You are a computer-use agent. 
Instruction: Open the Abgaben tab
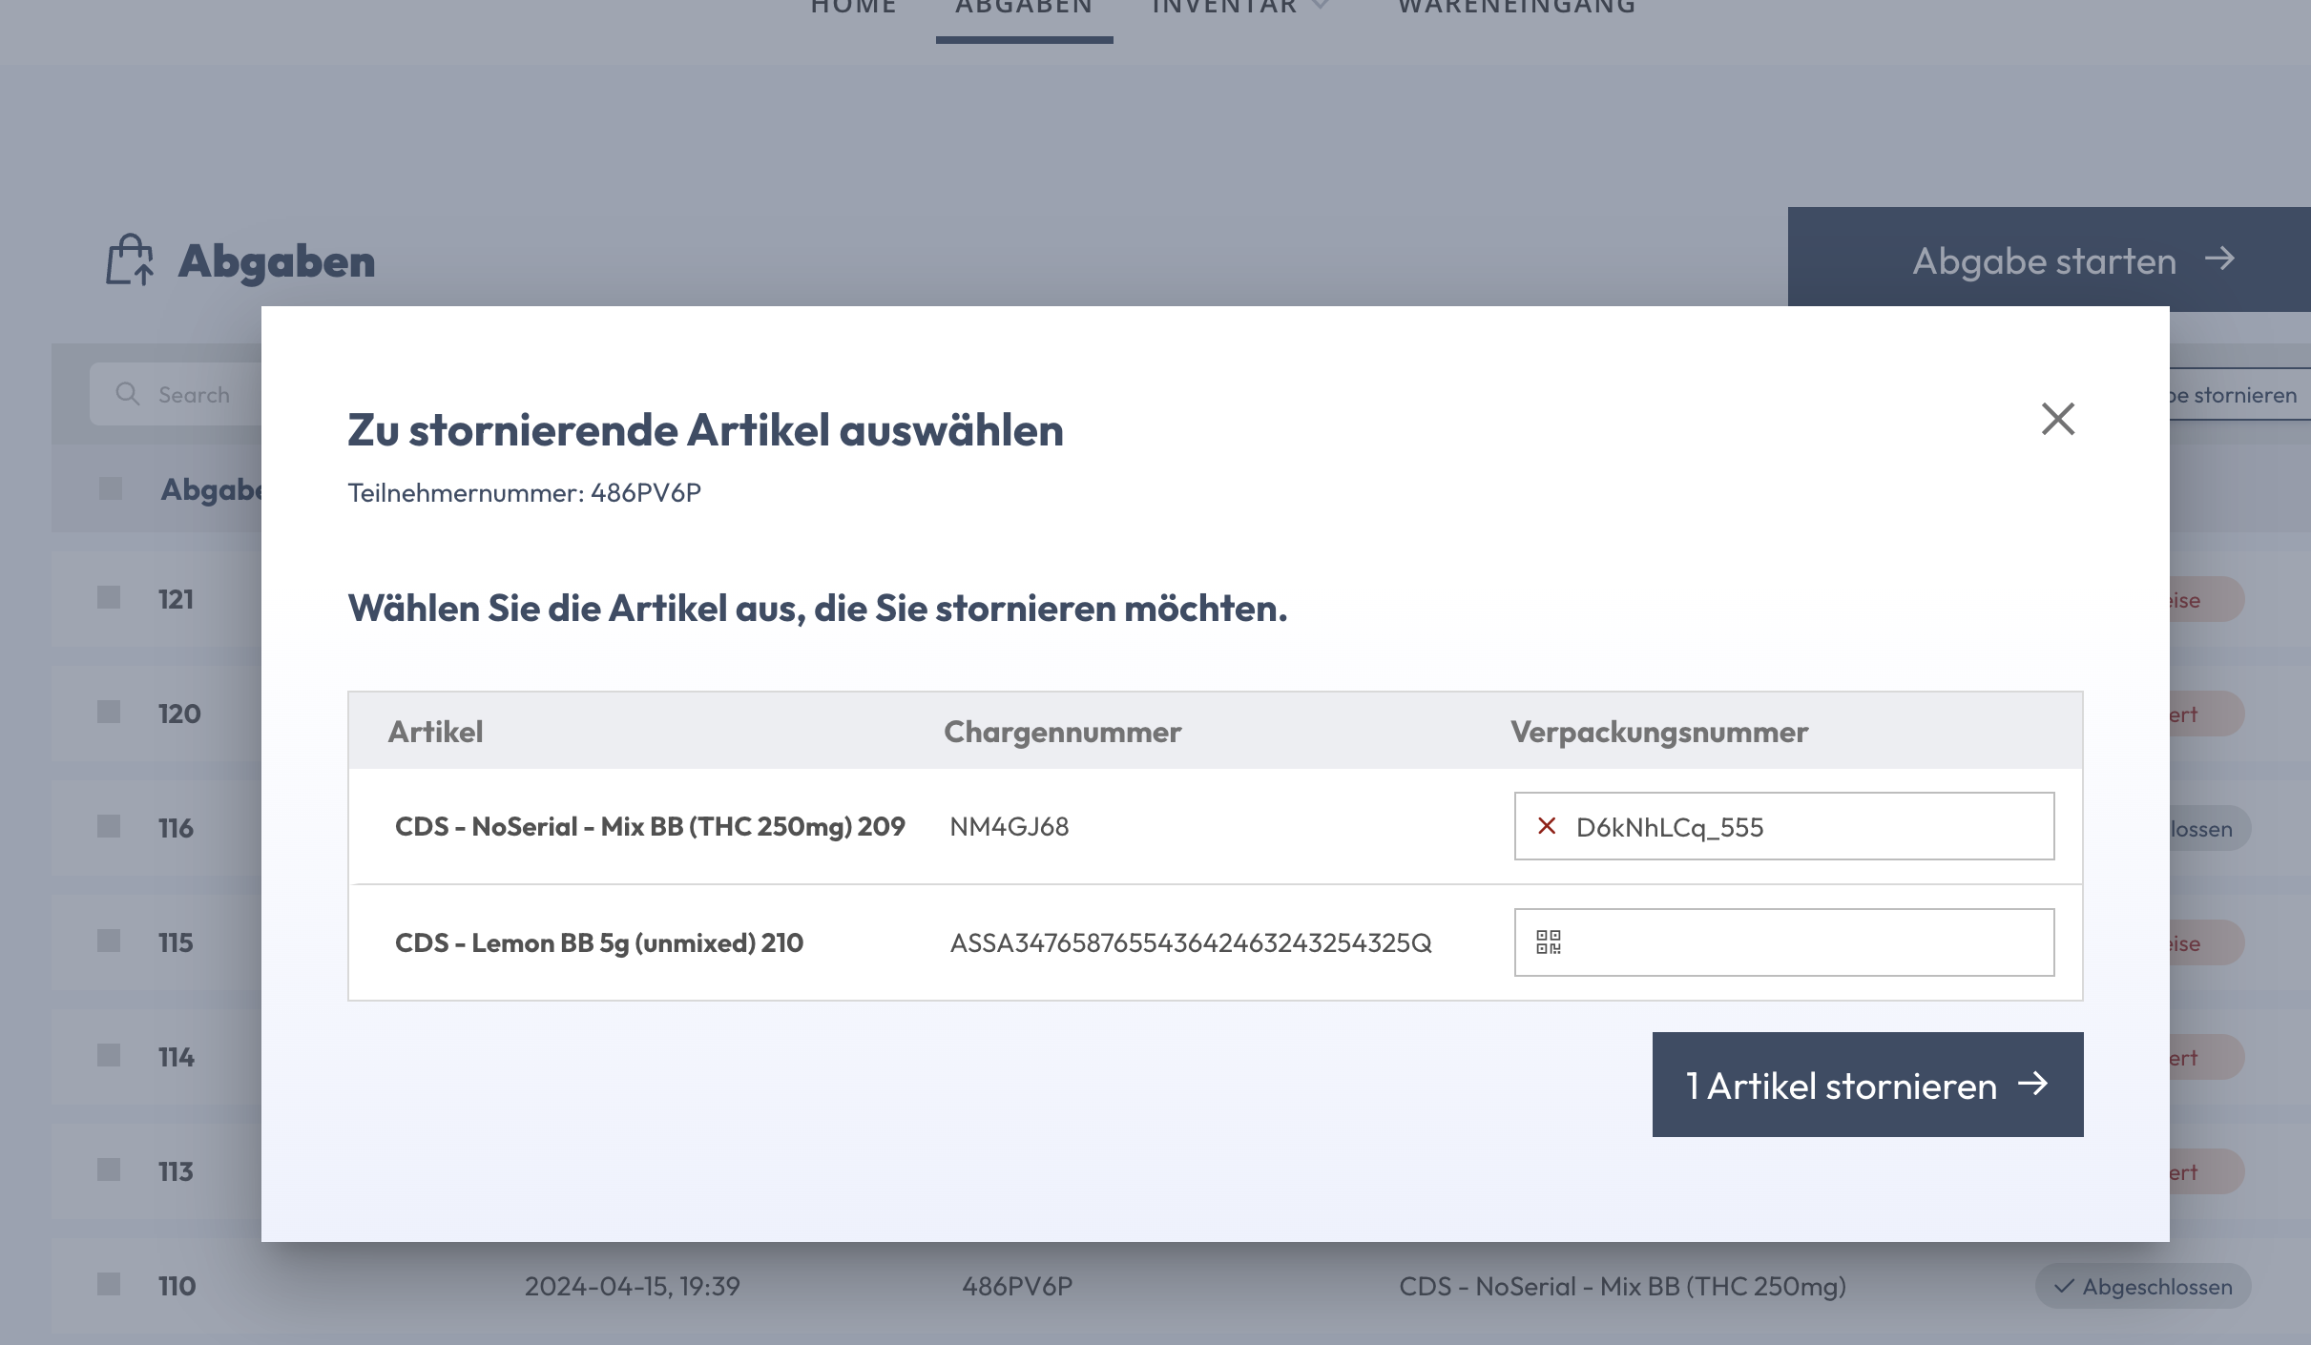point(1024,10)
